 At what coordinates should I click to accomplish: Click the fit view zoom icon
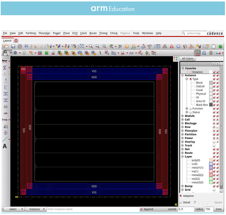coord(82,46)
